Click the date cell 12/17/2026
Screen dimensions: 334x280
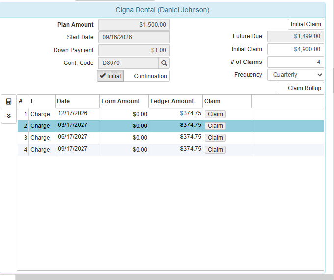pyautogui.click(x=78, y=114)
